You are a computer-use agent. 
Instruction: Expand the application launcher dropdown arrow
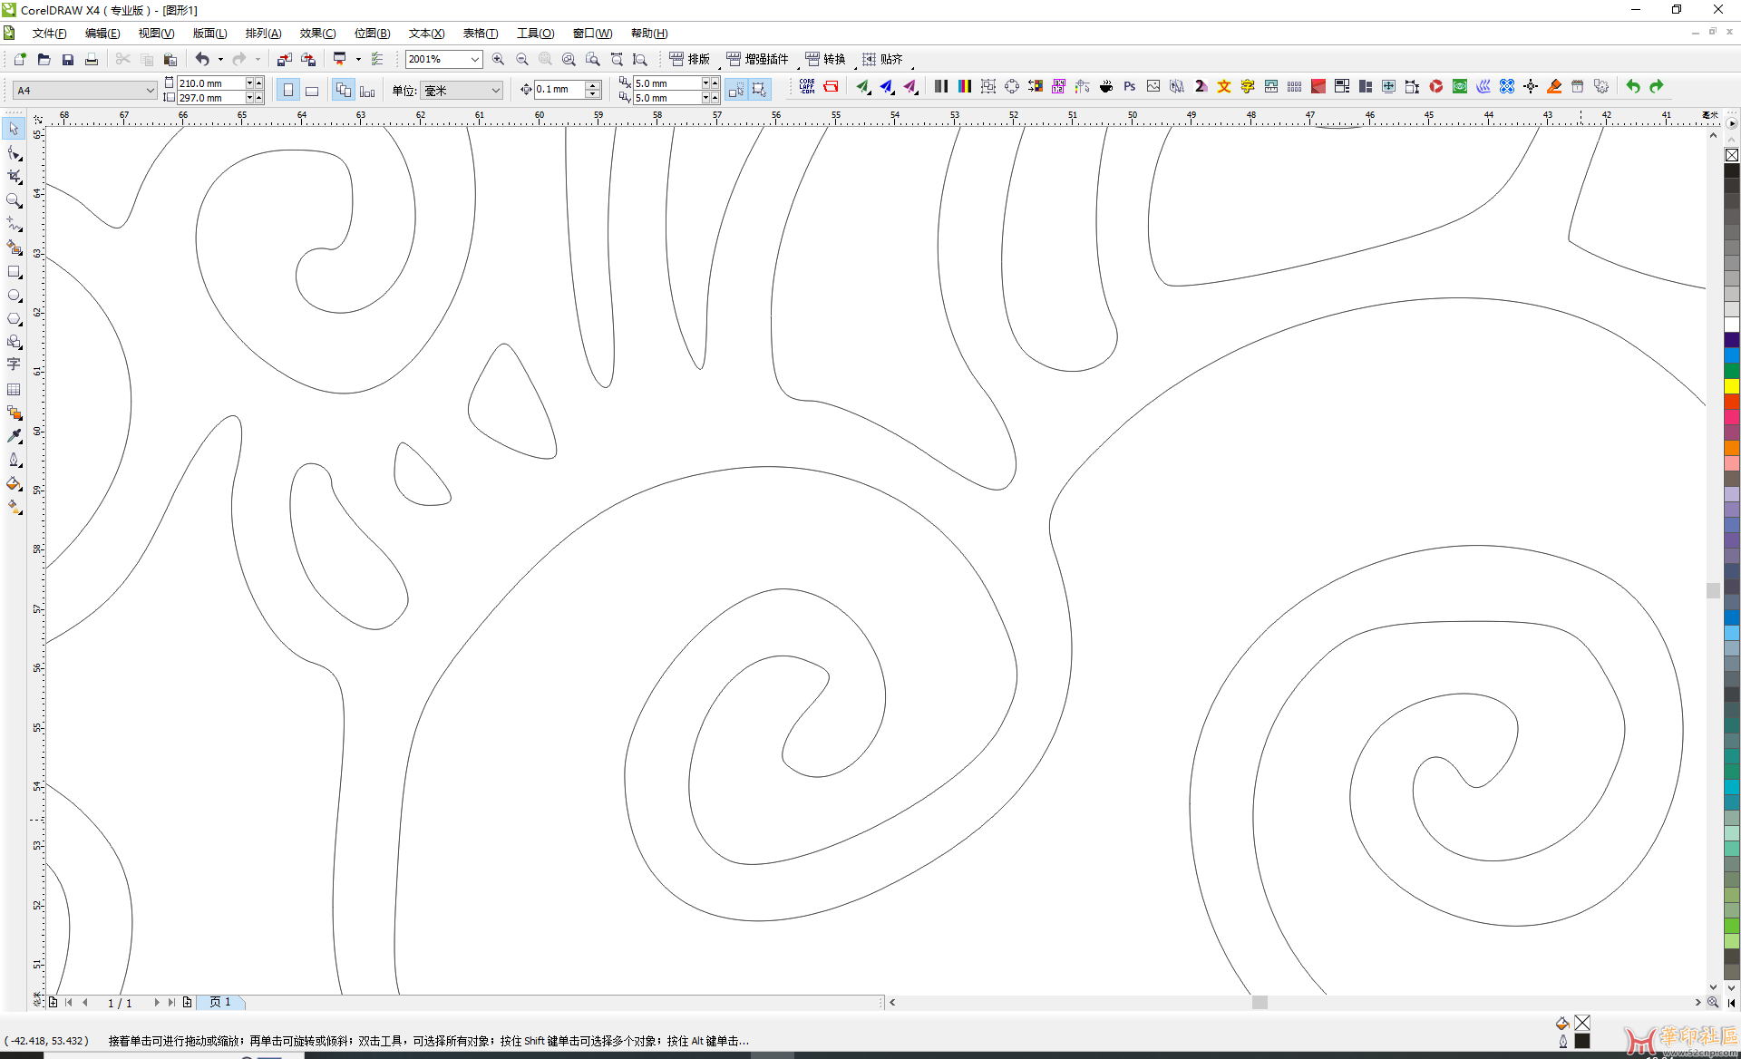[x=358, y=59]
